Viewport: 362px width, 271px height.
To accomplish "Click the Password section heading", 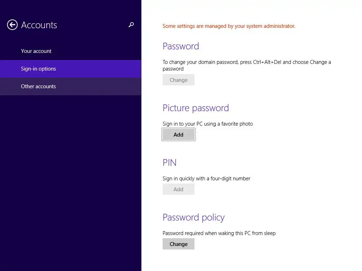I will pos(181,46).
